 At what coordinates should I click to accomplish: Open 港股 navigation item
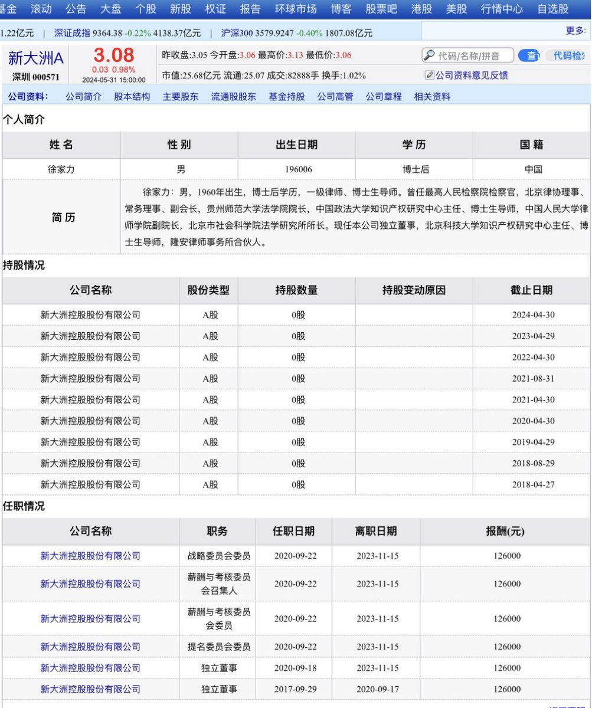(x=421, y=9)
